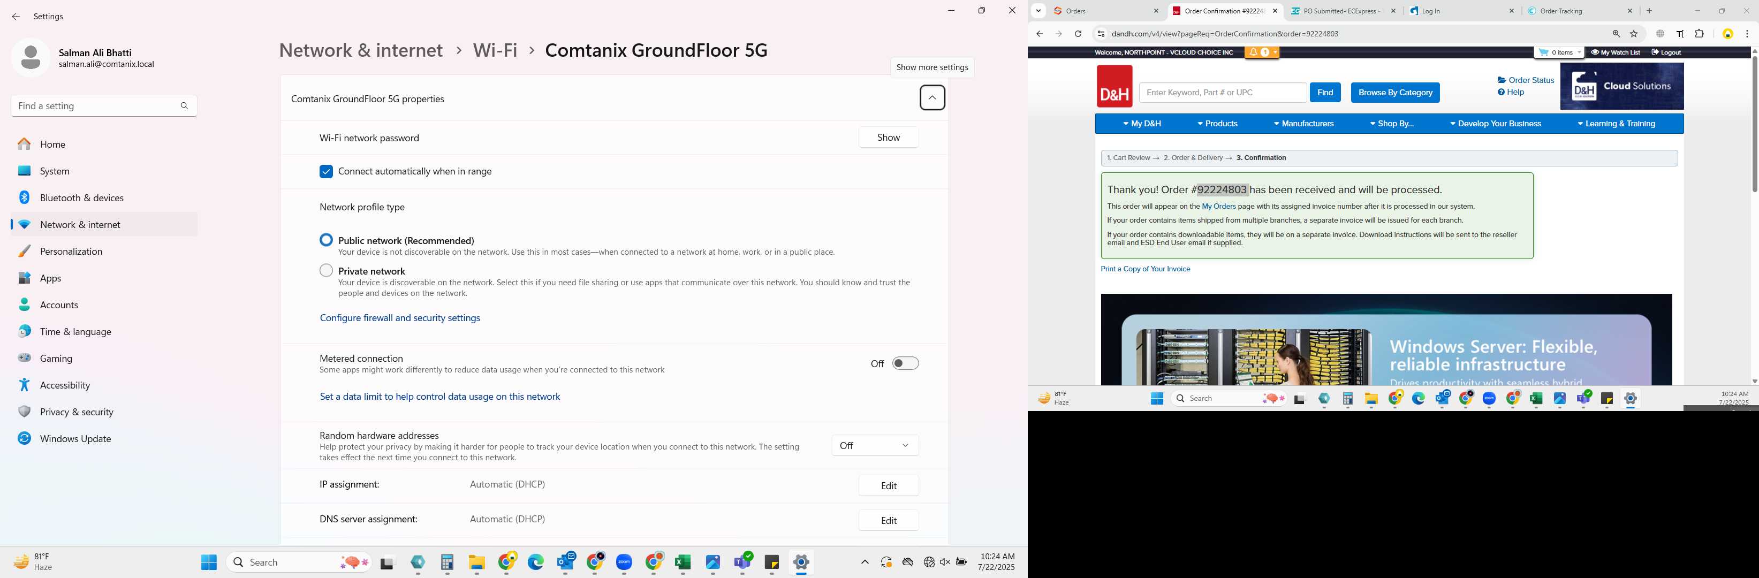This screenshot has width=1759, height=578.
Task: Open Home in Settings sidebar
Action: [104, 144]
